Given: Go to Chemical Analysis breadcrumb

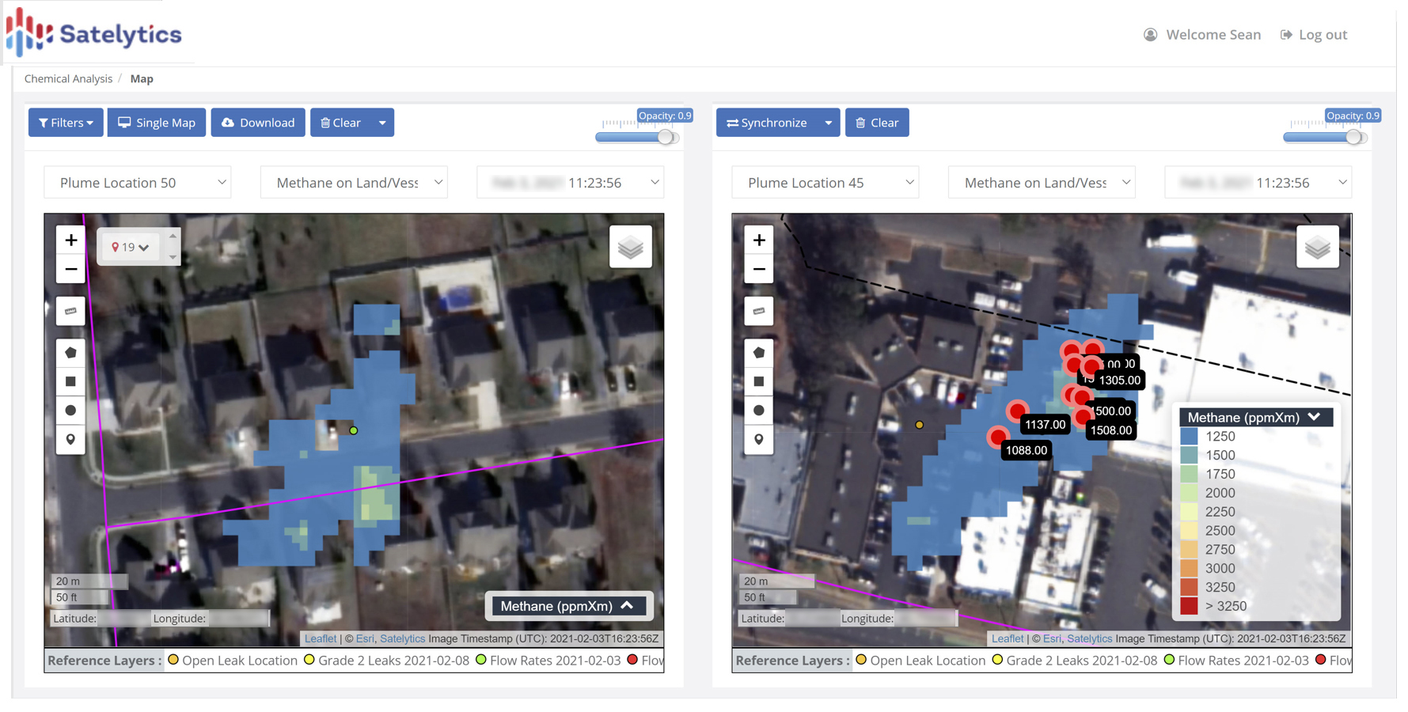Looking at the screenshot, I should [x=68, y=79].
